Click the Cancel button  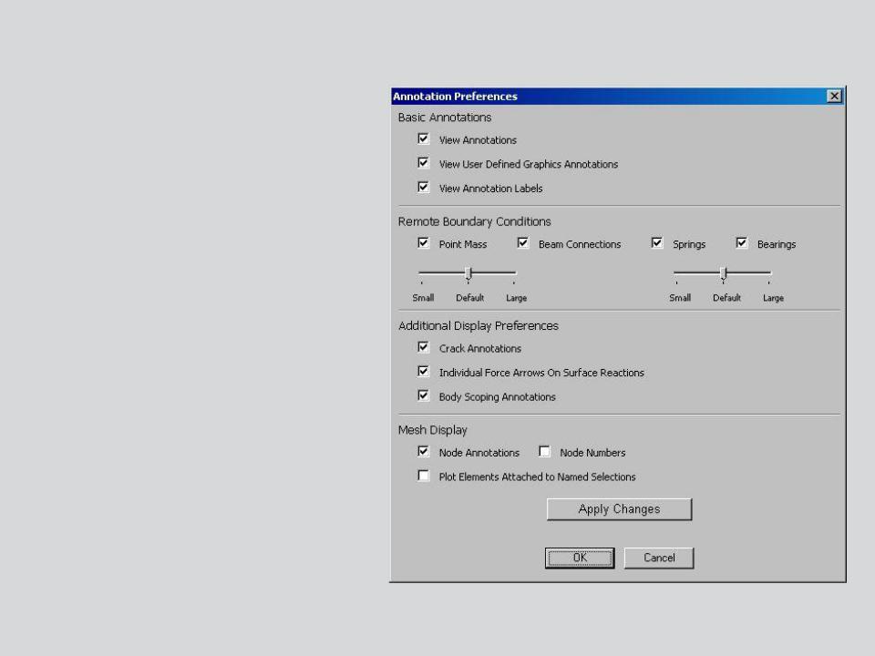coord(659,558)
